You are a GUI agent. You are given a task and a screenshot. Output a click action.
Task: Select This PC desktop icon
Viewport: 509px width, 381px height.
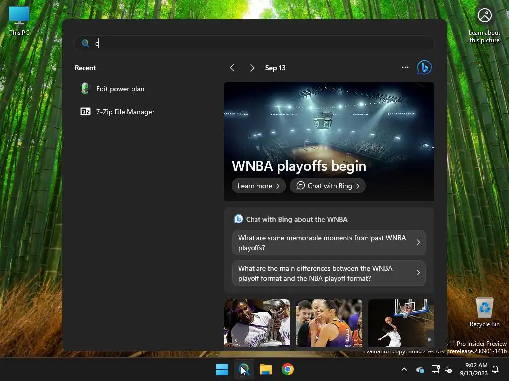(x=19, y=20)
